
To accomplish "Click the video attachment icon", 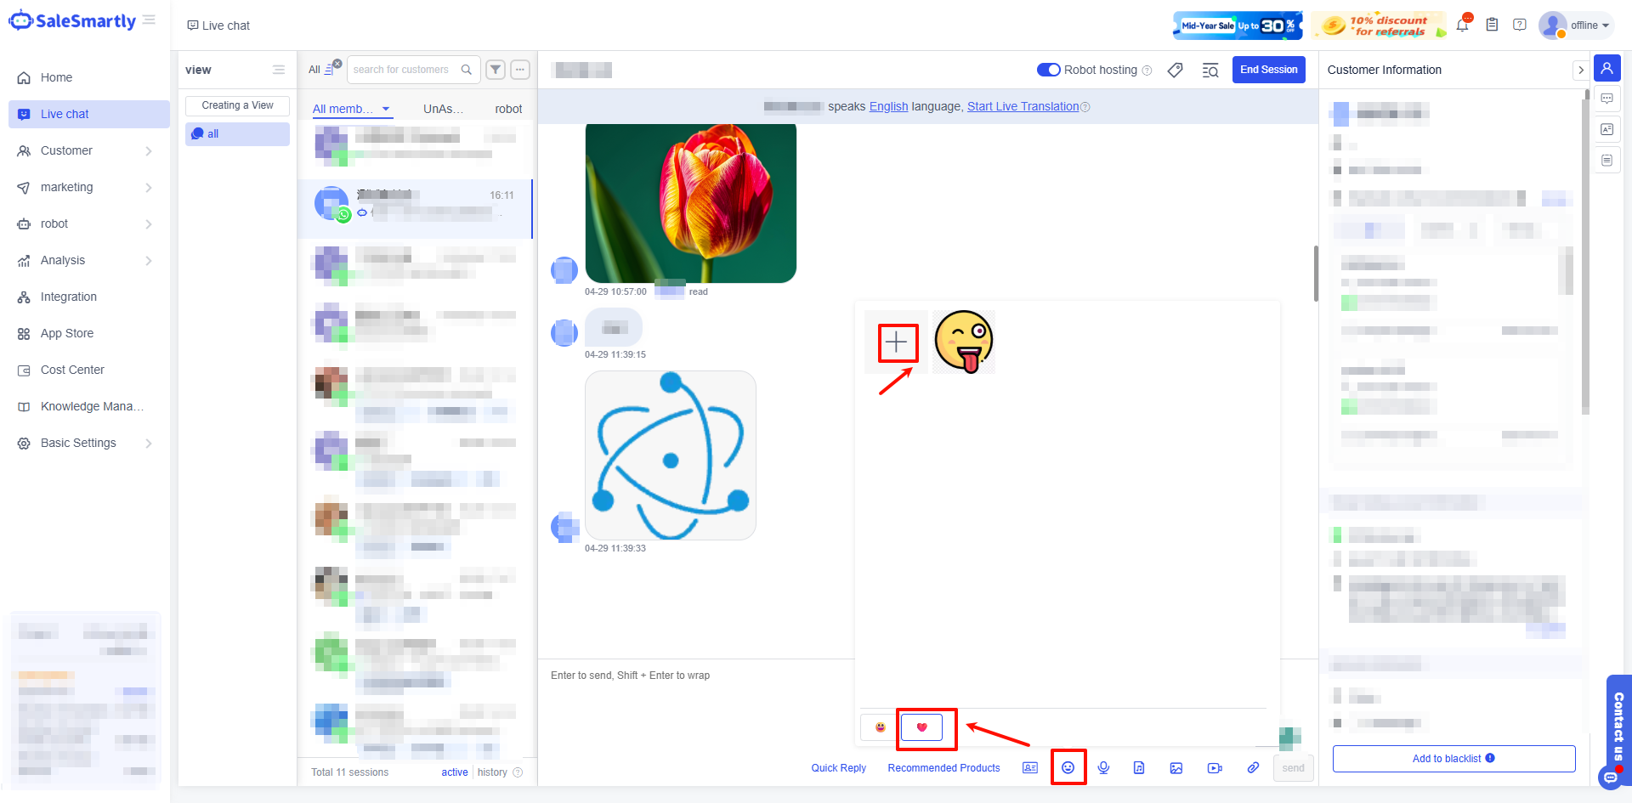I will 1215,767.
